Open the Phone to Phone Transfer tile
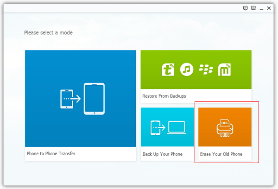 [x=80, y=106]
